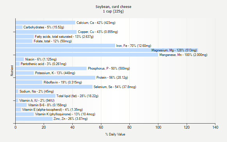This screenshot has height=142, width=227.
Task: Click the x-axis tick label '80'
Action: pyautogui.click(x=129, y=127)
